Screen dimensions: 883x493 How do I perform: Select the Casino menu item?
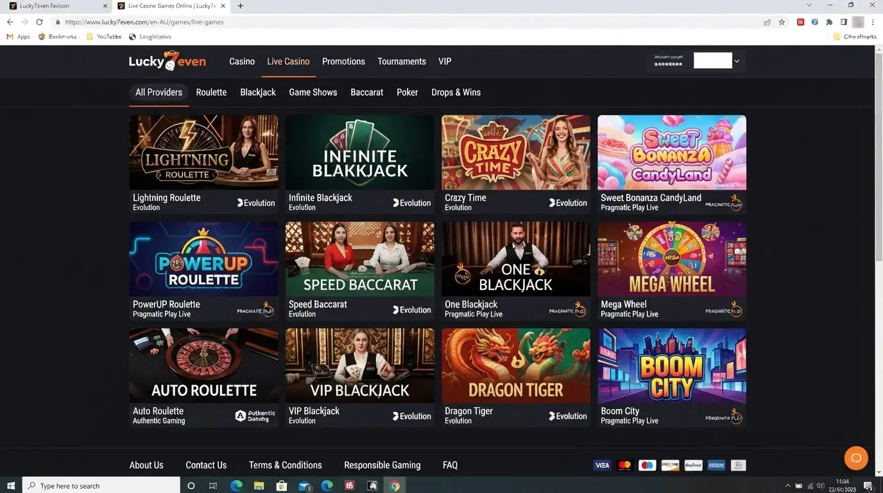point(242,62)
